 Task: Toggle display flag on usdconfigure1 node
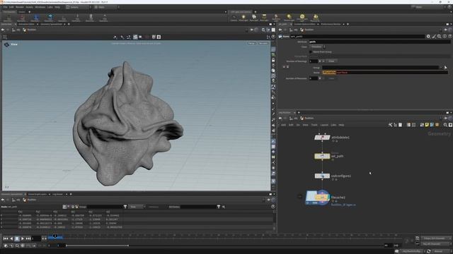(x=328, y=176)
